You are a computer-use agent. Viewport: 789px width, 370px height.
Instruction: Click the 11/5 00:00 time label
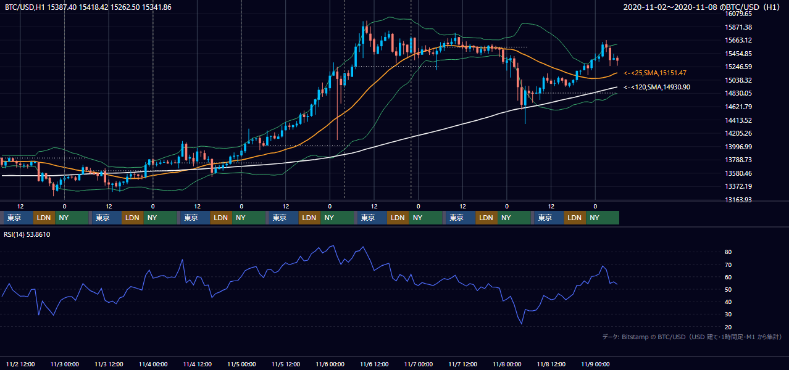point(241,364)
